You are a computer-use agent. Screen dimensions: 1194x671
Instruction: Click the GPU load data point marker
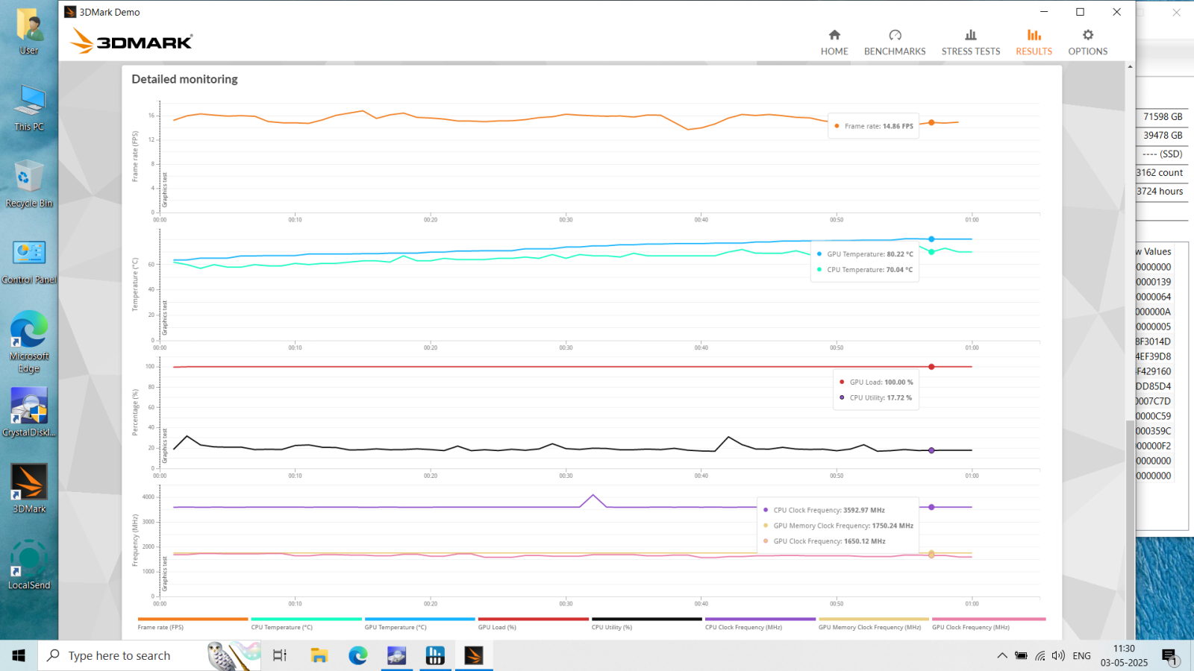tap(931, 367)
